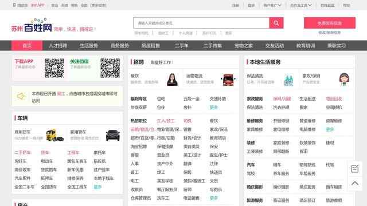Click the 面包车客车 link

[x=77, y=161]
